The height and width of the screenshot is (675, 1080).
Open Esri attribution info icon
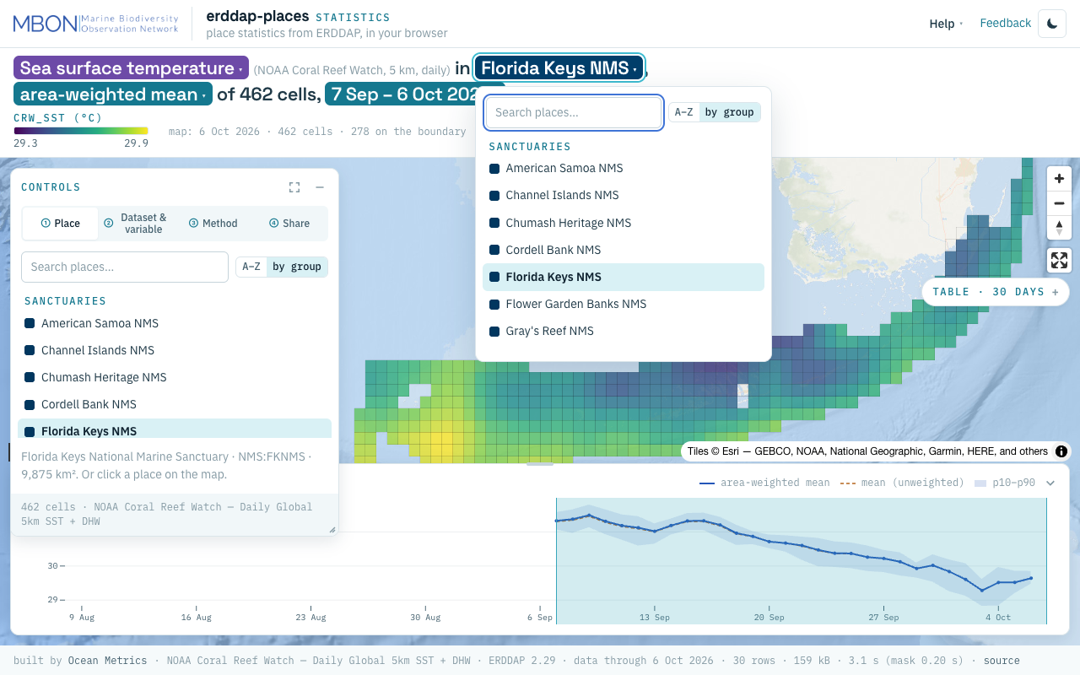tap(1061, 451)
